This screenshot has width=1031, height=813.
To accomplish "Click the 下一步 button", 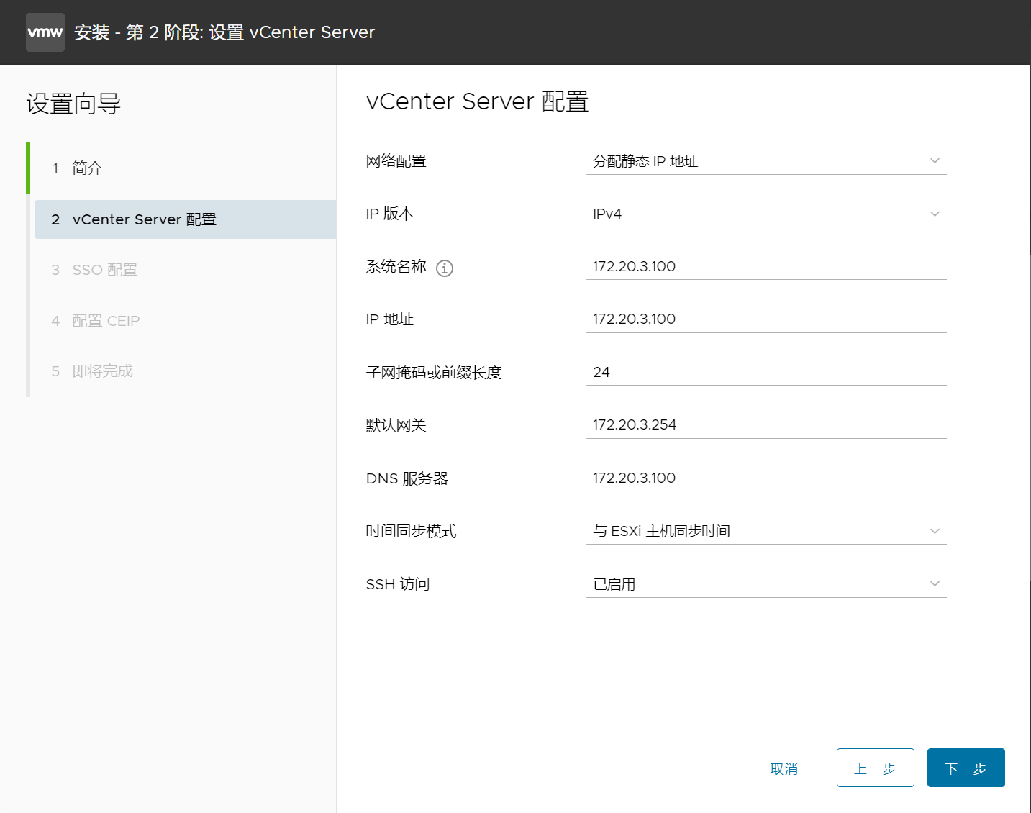I will [966, 768].
